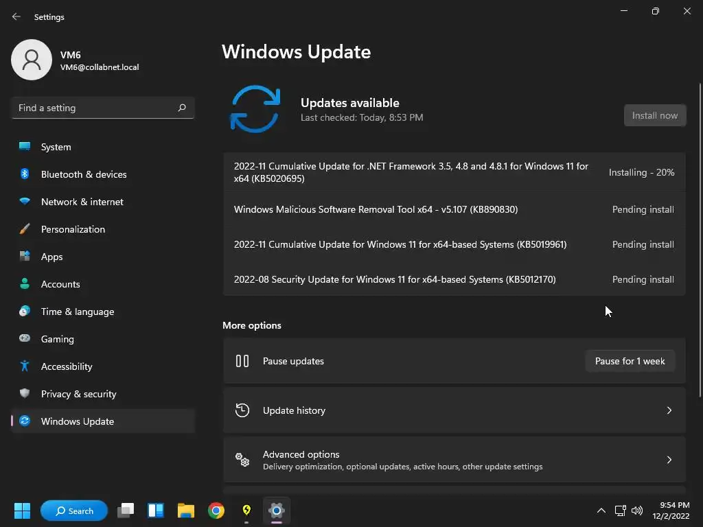Click the taskbar Search button
The width and height of the screenshot is (703, 527).
(x=74, y=511)
